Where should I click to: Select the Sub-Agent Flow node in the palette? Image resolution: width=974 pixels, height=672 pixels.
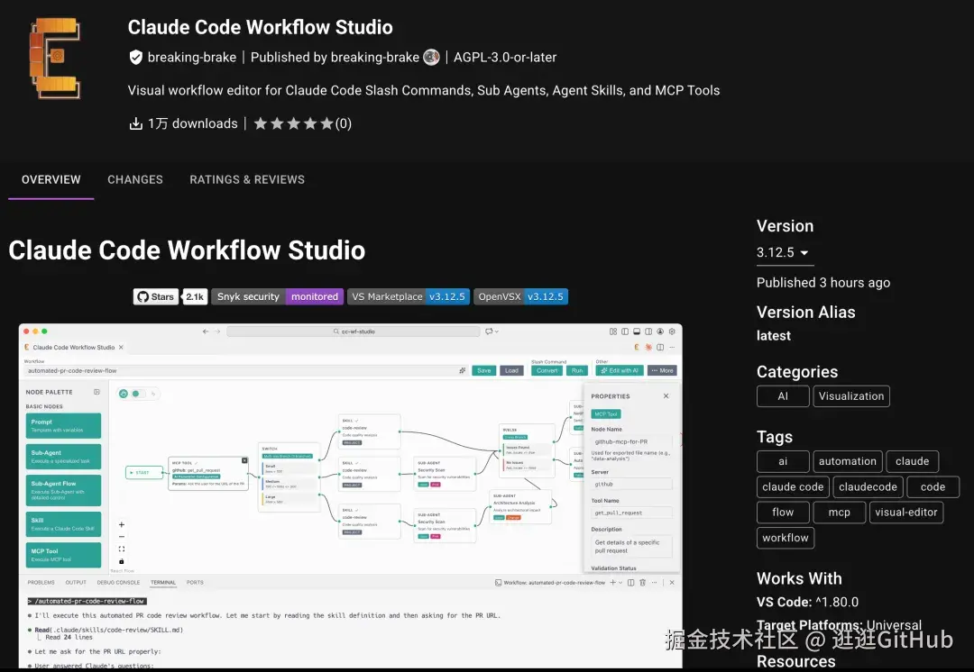click(x=63, y=490)
